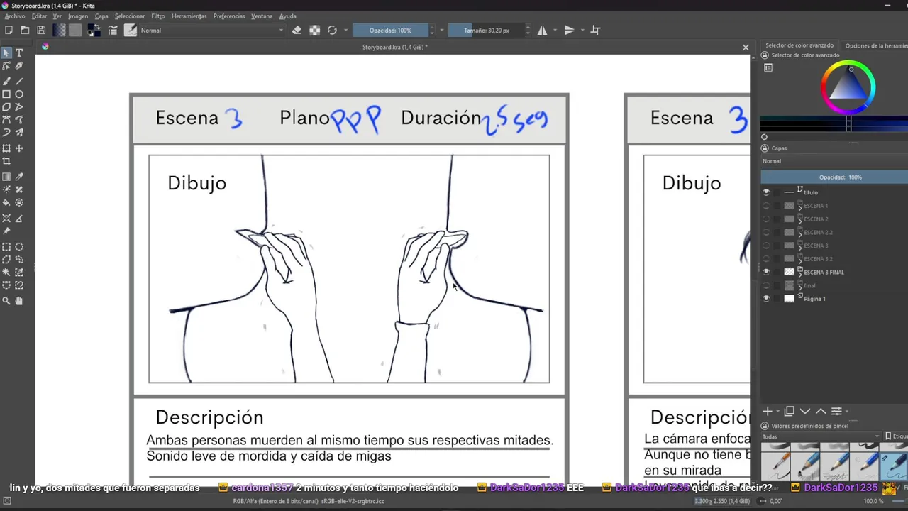The image size is (908, 511).
Task: Select the move layer tool
Action: tap(19, 148)
